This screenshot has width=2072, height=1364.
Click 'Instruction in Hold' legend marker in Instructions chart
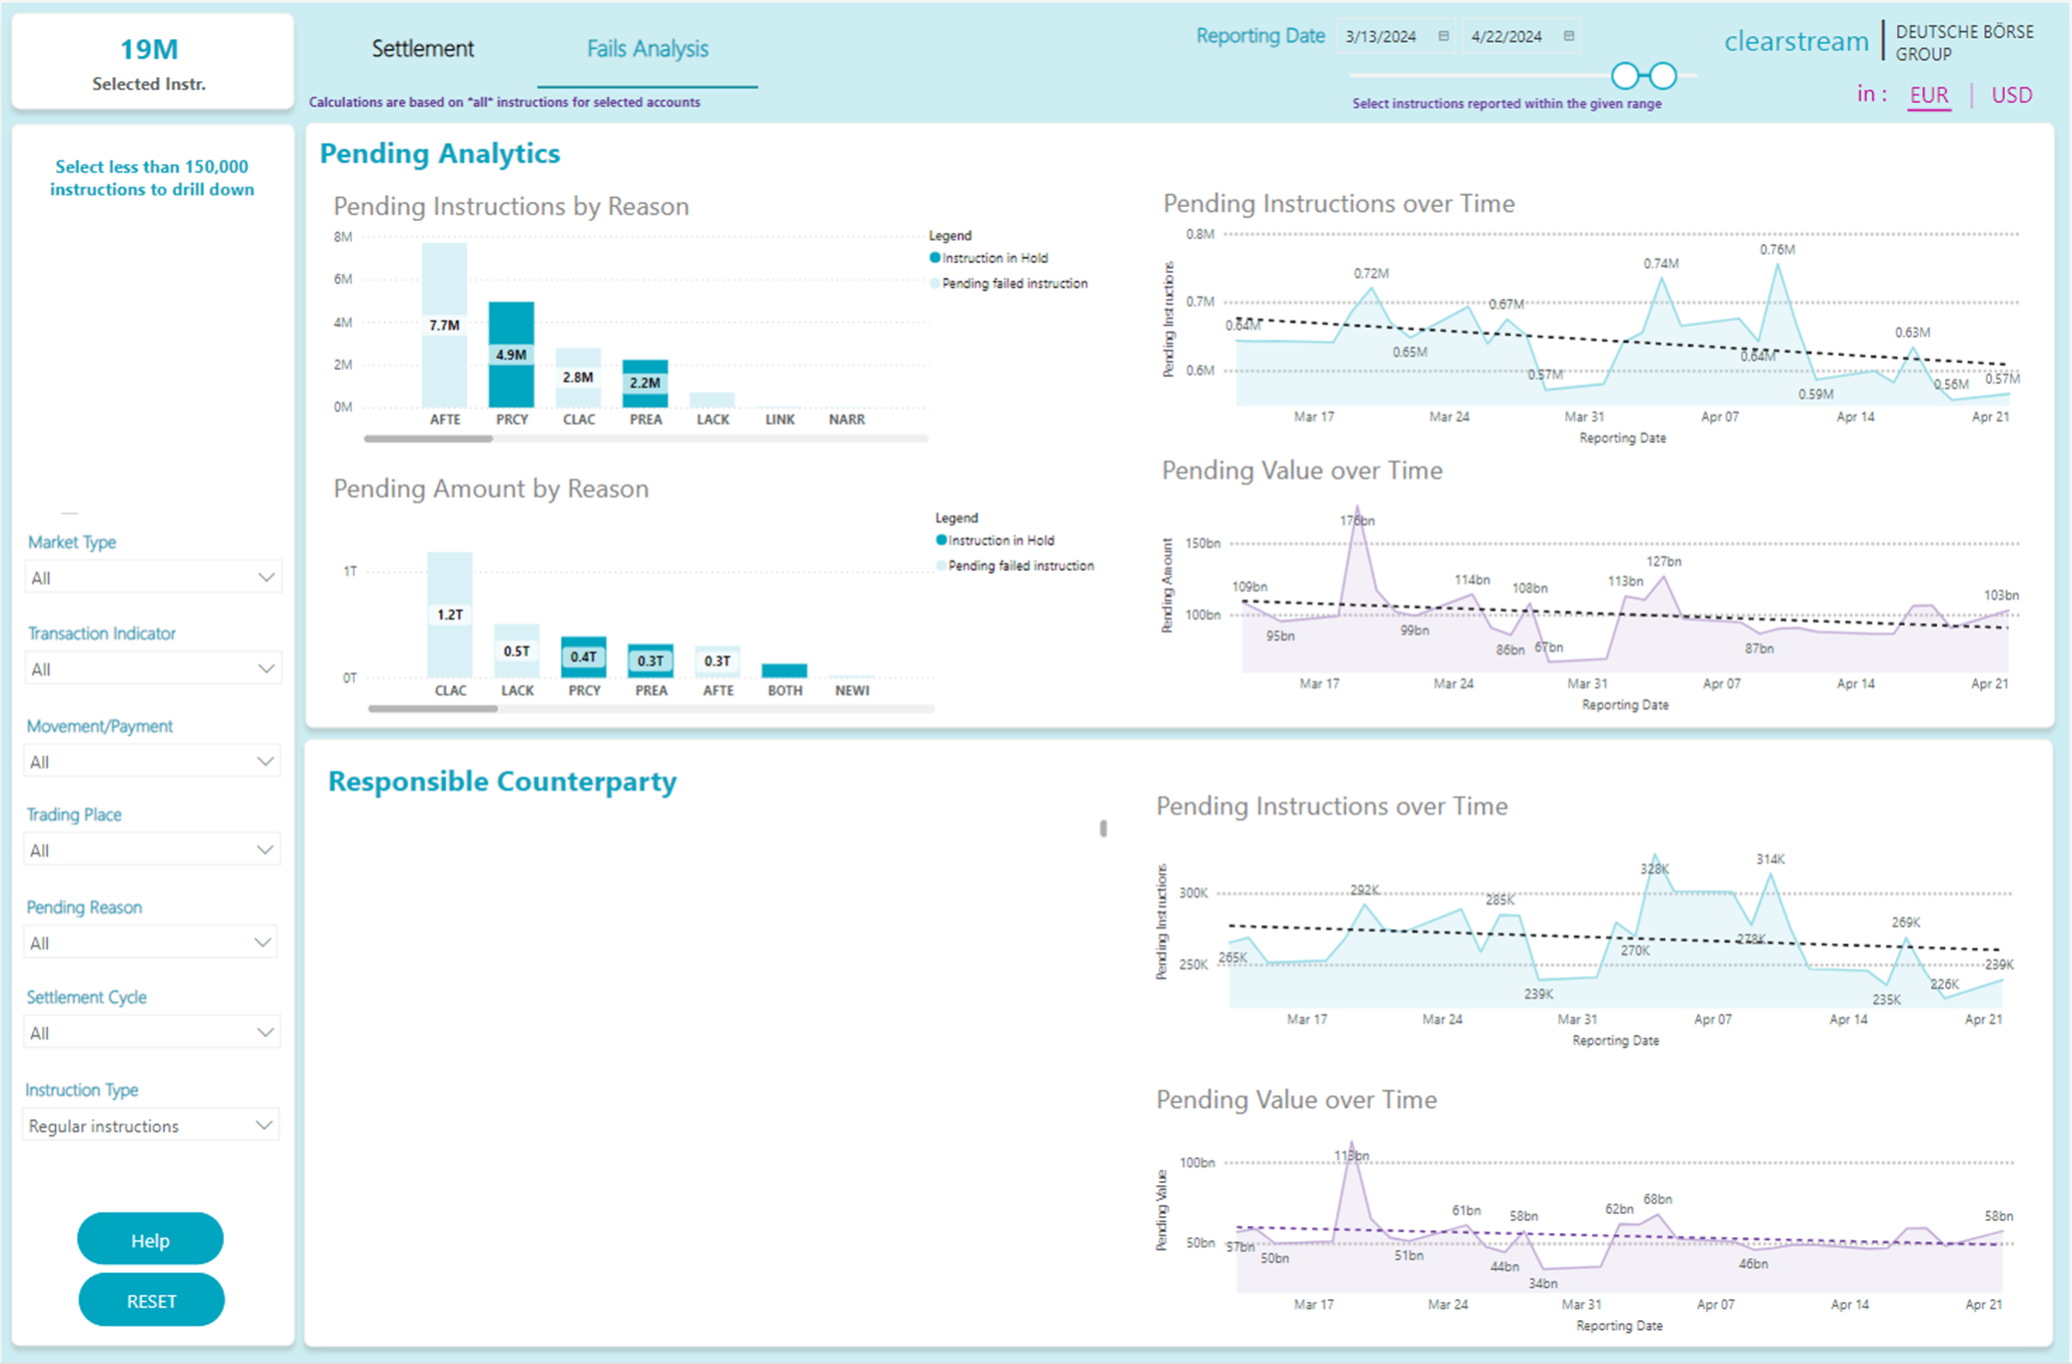pyautogui.click(x=936, y=258)
